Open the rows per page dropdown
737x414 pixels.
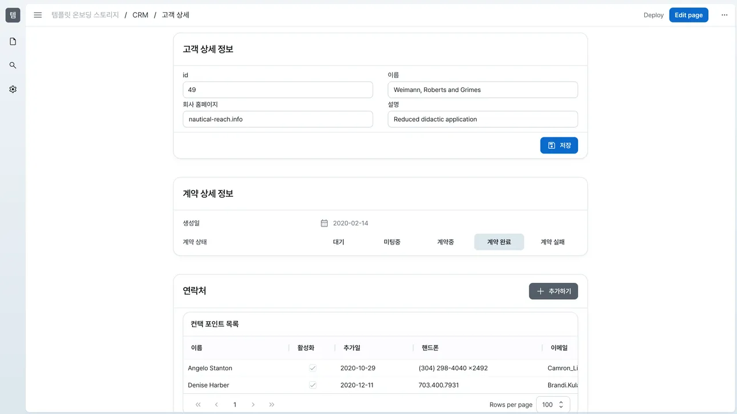pos(553,405)
